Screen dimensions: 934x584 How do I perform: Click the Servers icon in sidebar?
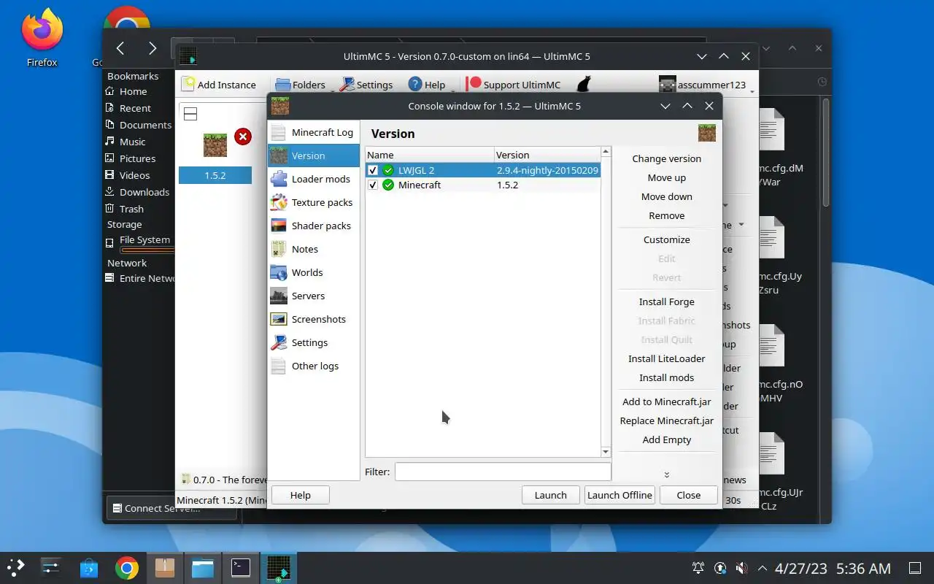[278, 296]
